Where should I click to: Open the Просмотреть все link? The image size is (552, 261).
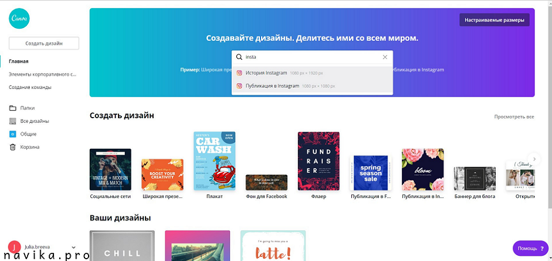pyautogui.click(x=514, y=117)
